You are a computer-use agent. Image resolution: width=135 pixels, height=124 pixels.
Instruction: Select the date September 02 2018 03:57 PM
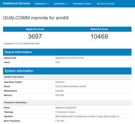pos(69,58)
